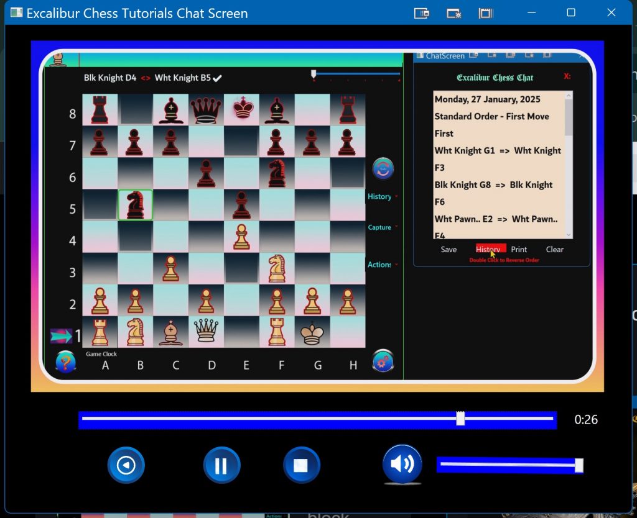Select the black knight on B5
637x518 pixels.
[135, 205]
